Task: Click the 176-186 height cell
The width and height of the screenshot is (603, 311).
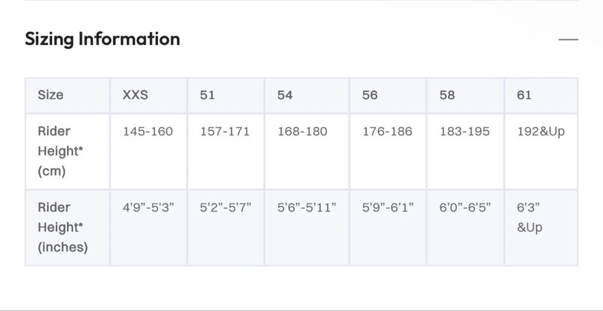Action: click(x=387, y=131)
